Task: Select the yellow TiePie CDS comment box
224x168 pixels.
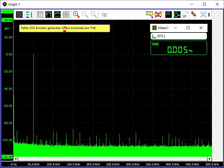Action: [x=64, y=28]
